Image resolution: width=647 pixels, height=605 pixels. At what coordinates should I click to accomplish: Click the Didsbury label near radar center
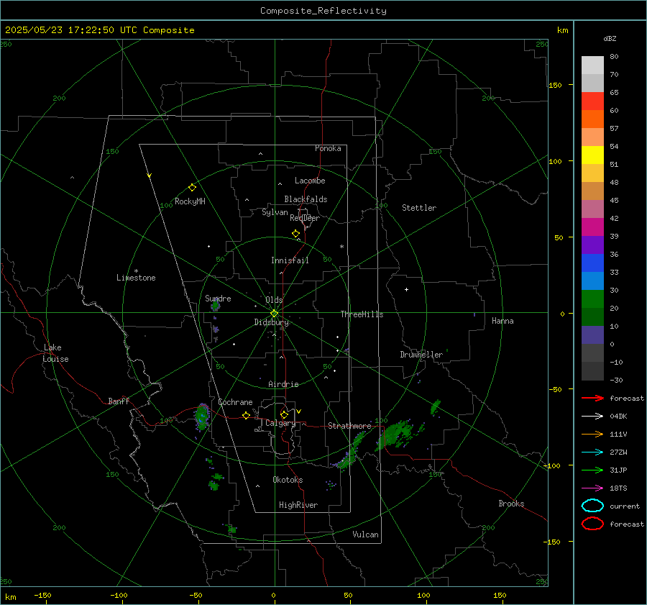[x=271, y=322]
